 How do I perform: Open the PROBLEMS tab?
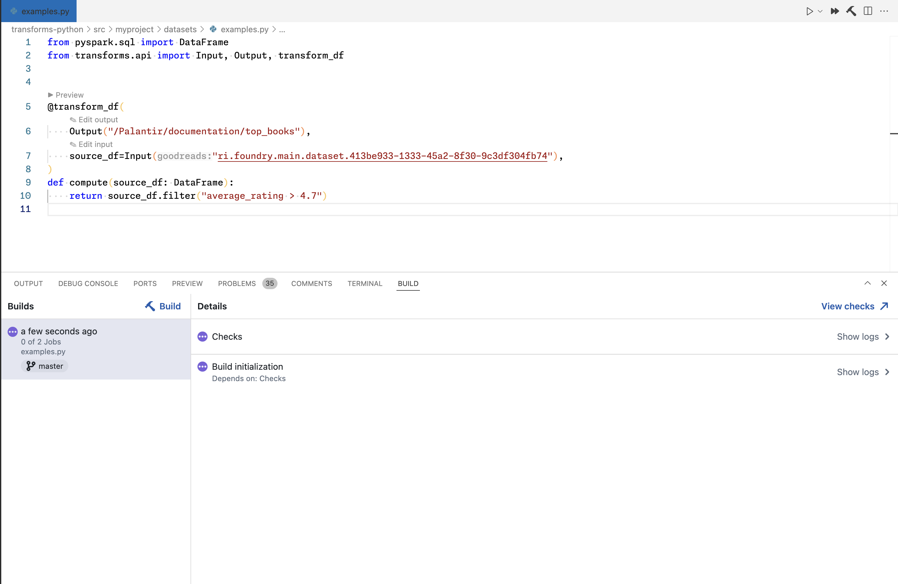237,283
